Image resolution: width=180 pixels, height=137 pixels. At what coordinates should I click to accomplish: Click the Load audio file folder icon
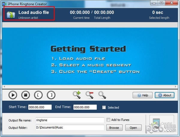click(x=11, y=15)
